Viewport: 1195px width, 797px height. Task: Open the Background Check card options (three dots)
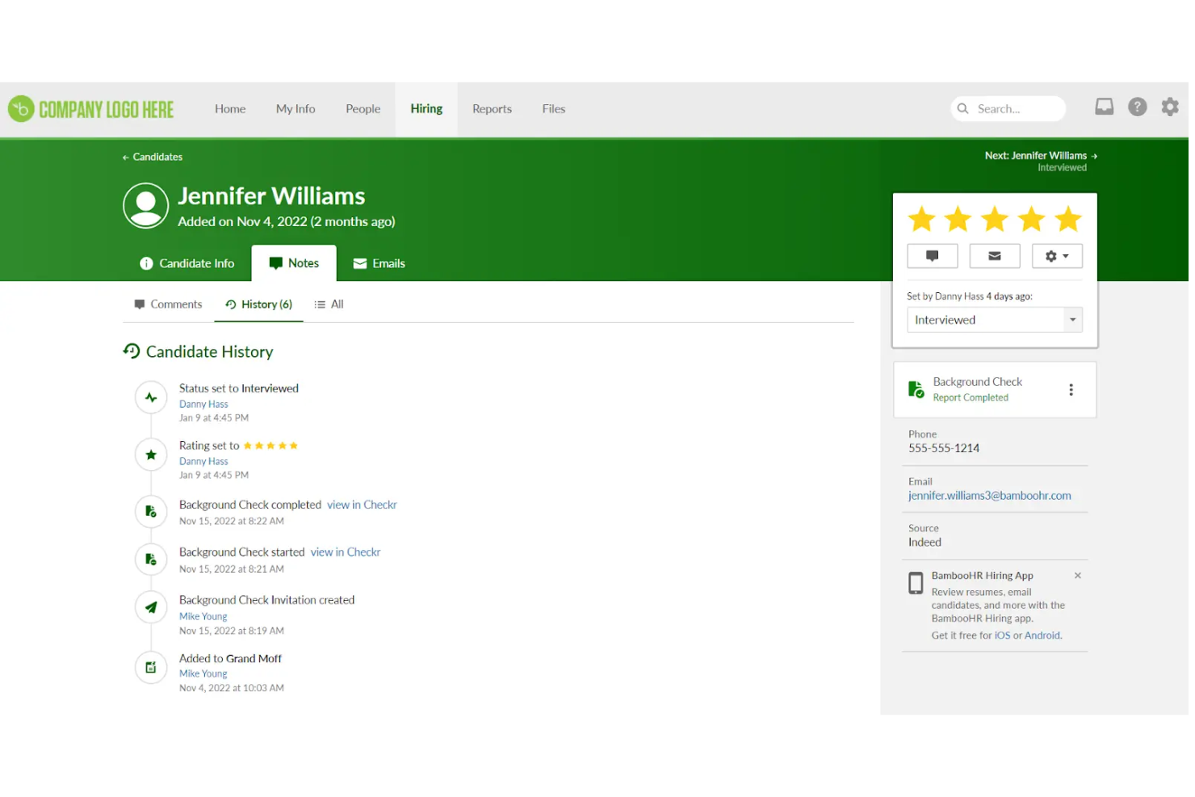[x=1071, y=389]
